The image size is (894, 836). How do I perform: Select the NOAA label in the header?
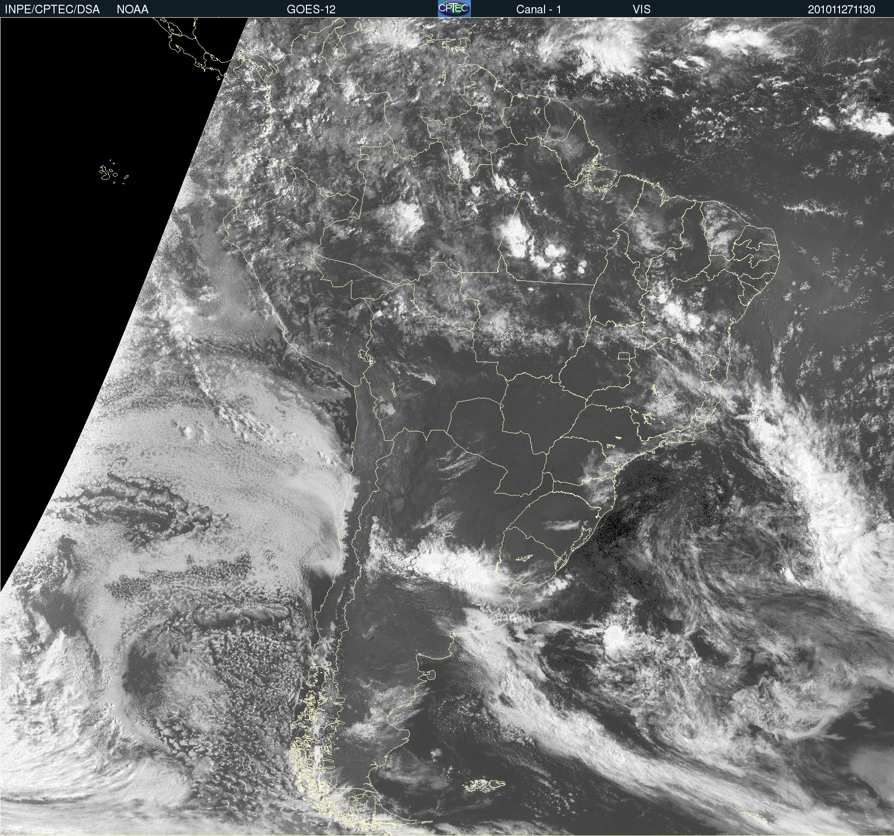132,10
